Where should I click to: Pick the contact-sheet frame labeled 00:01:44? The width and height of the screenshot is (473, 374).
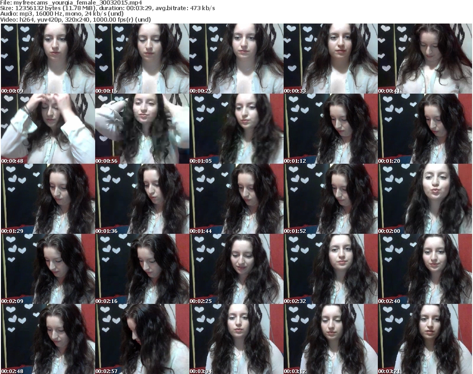pyautogui.click(x=236, y=199)
